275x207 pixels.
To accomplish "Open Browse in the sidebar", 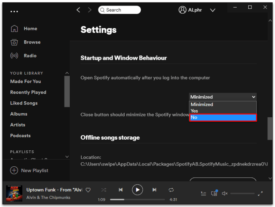I will 32,42.
